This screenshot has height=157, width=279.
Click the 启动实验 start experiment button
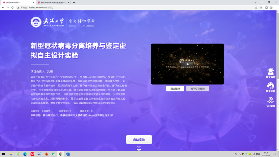click(x=139, y=140)
